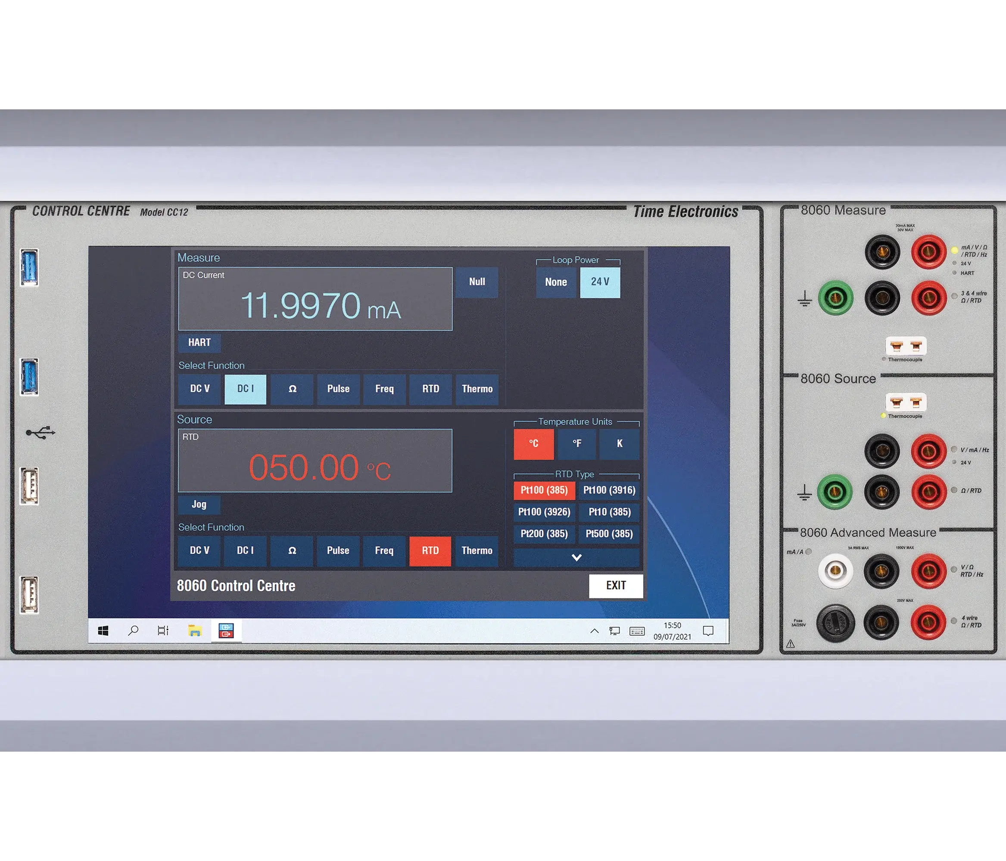The image size is (1006, 861).
Task: Click 8060 Control Centre app icon in taskbar
Action: pos(226,631)
